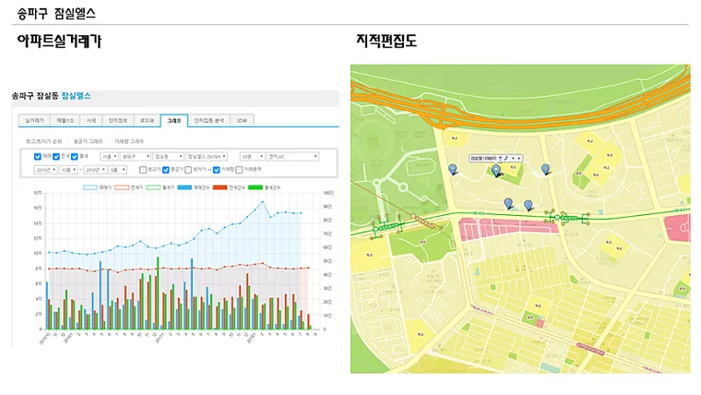Click the 월세가 legend swatch
This screenshot has height=395, width=701.
[x=153, y=188]
